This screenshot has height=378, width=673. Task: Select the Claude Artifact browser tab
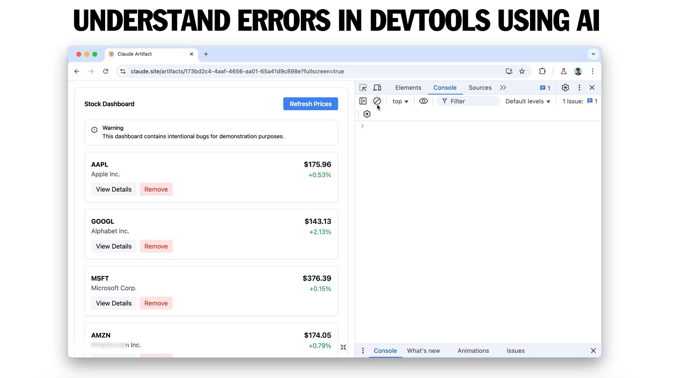[151, 54]
